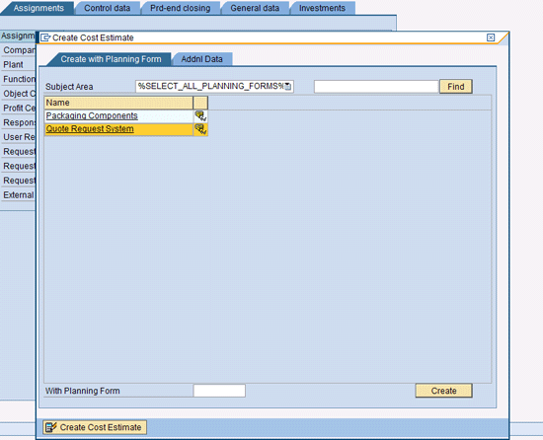The image size is (543, 440).
Task: Switch to the Investments tab
Action: [x=322, y=8]
